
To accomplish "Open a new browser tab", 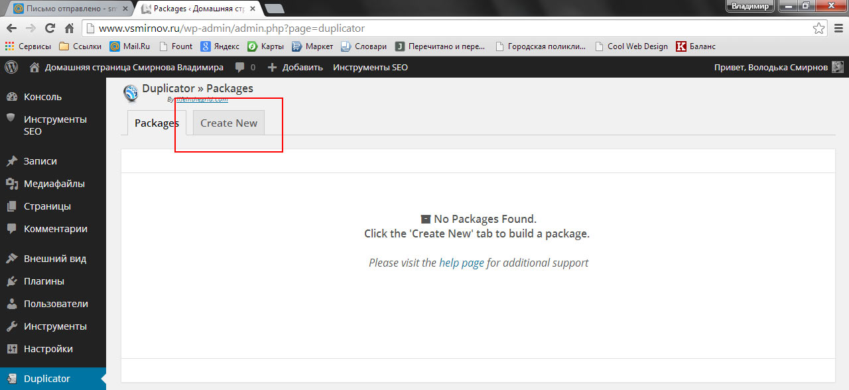I will 274,9.
